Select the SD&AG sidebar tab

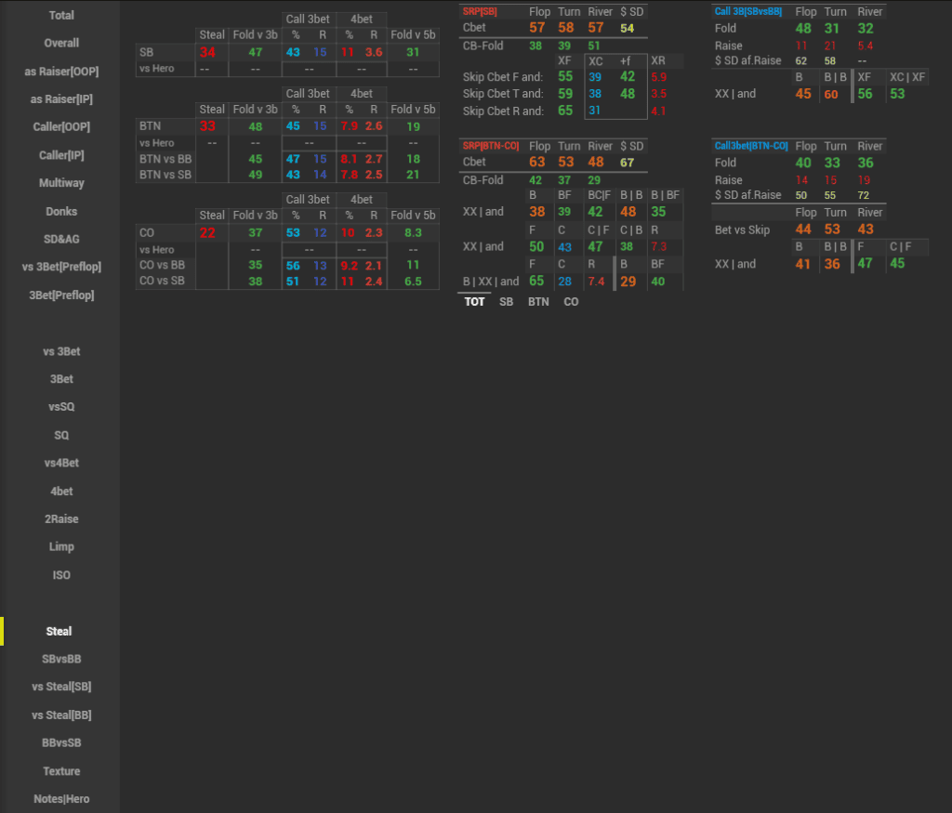pyautogui.click(x=61, y=239)
